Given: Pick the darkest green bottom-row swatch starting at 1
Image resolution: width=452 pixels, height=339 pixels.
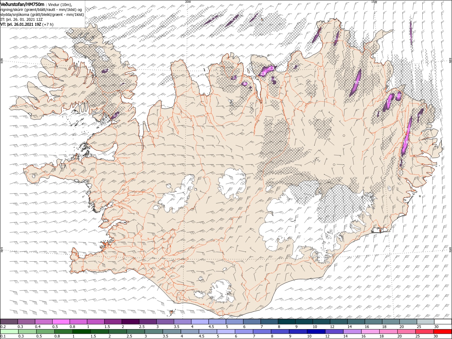Looking at the screenshot, I should [81, 332].
